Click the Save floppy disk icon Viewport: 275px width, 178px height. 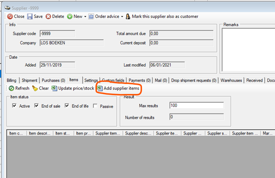[x=30, y=16]
